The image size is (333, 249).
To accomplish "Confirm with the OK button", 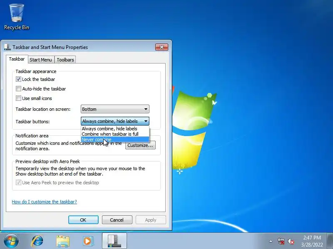I will 83,220.
